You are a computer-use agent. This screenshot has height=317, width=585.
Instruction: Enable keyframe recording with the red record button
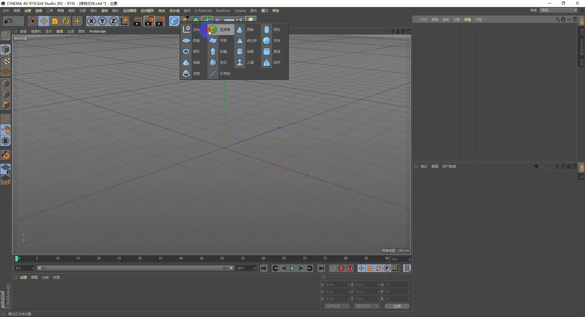(x=341, y=268)
